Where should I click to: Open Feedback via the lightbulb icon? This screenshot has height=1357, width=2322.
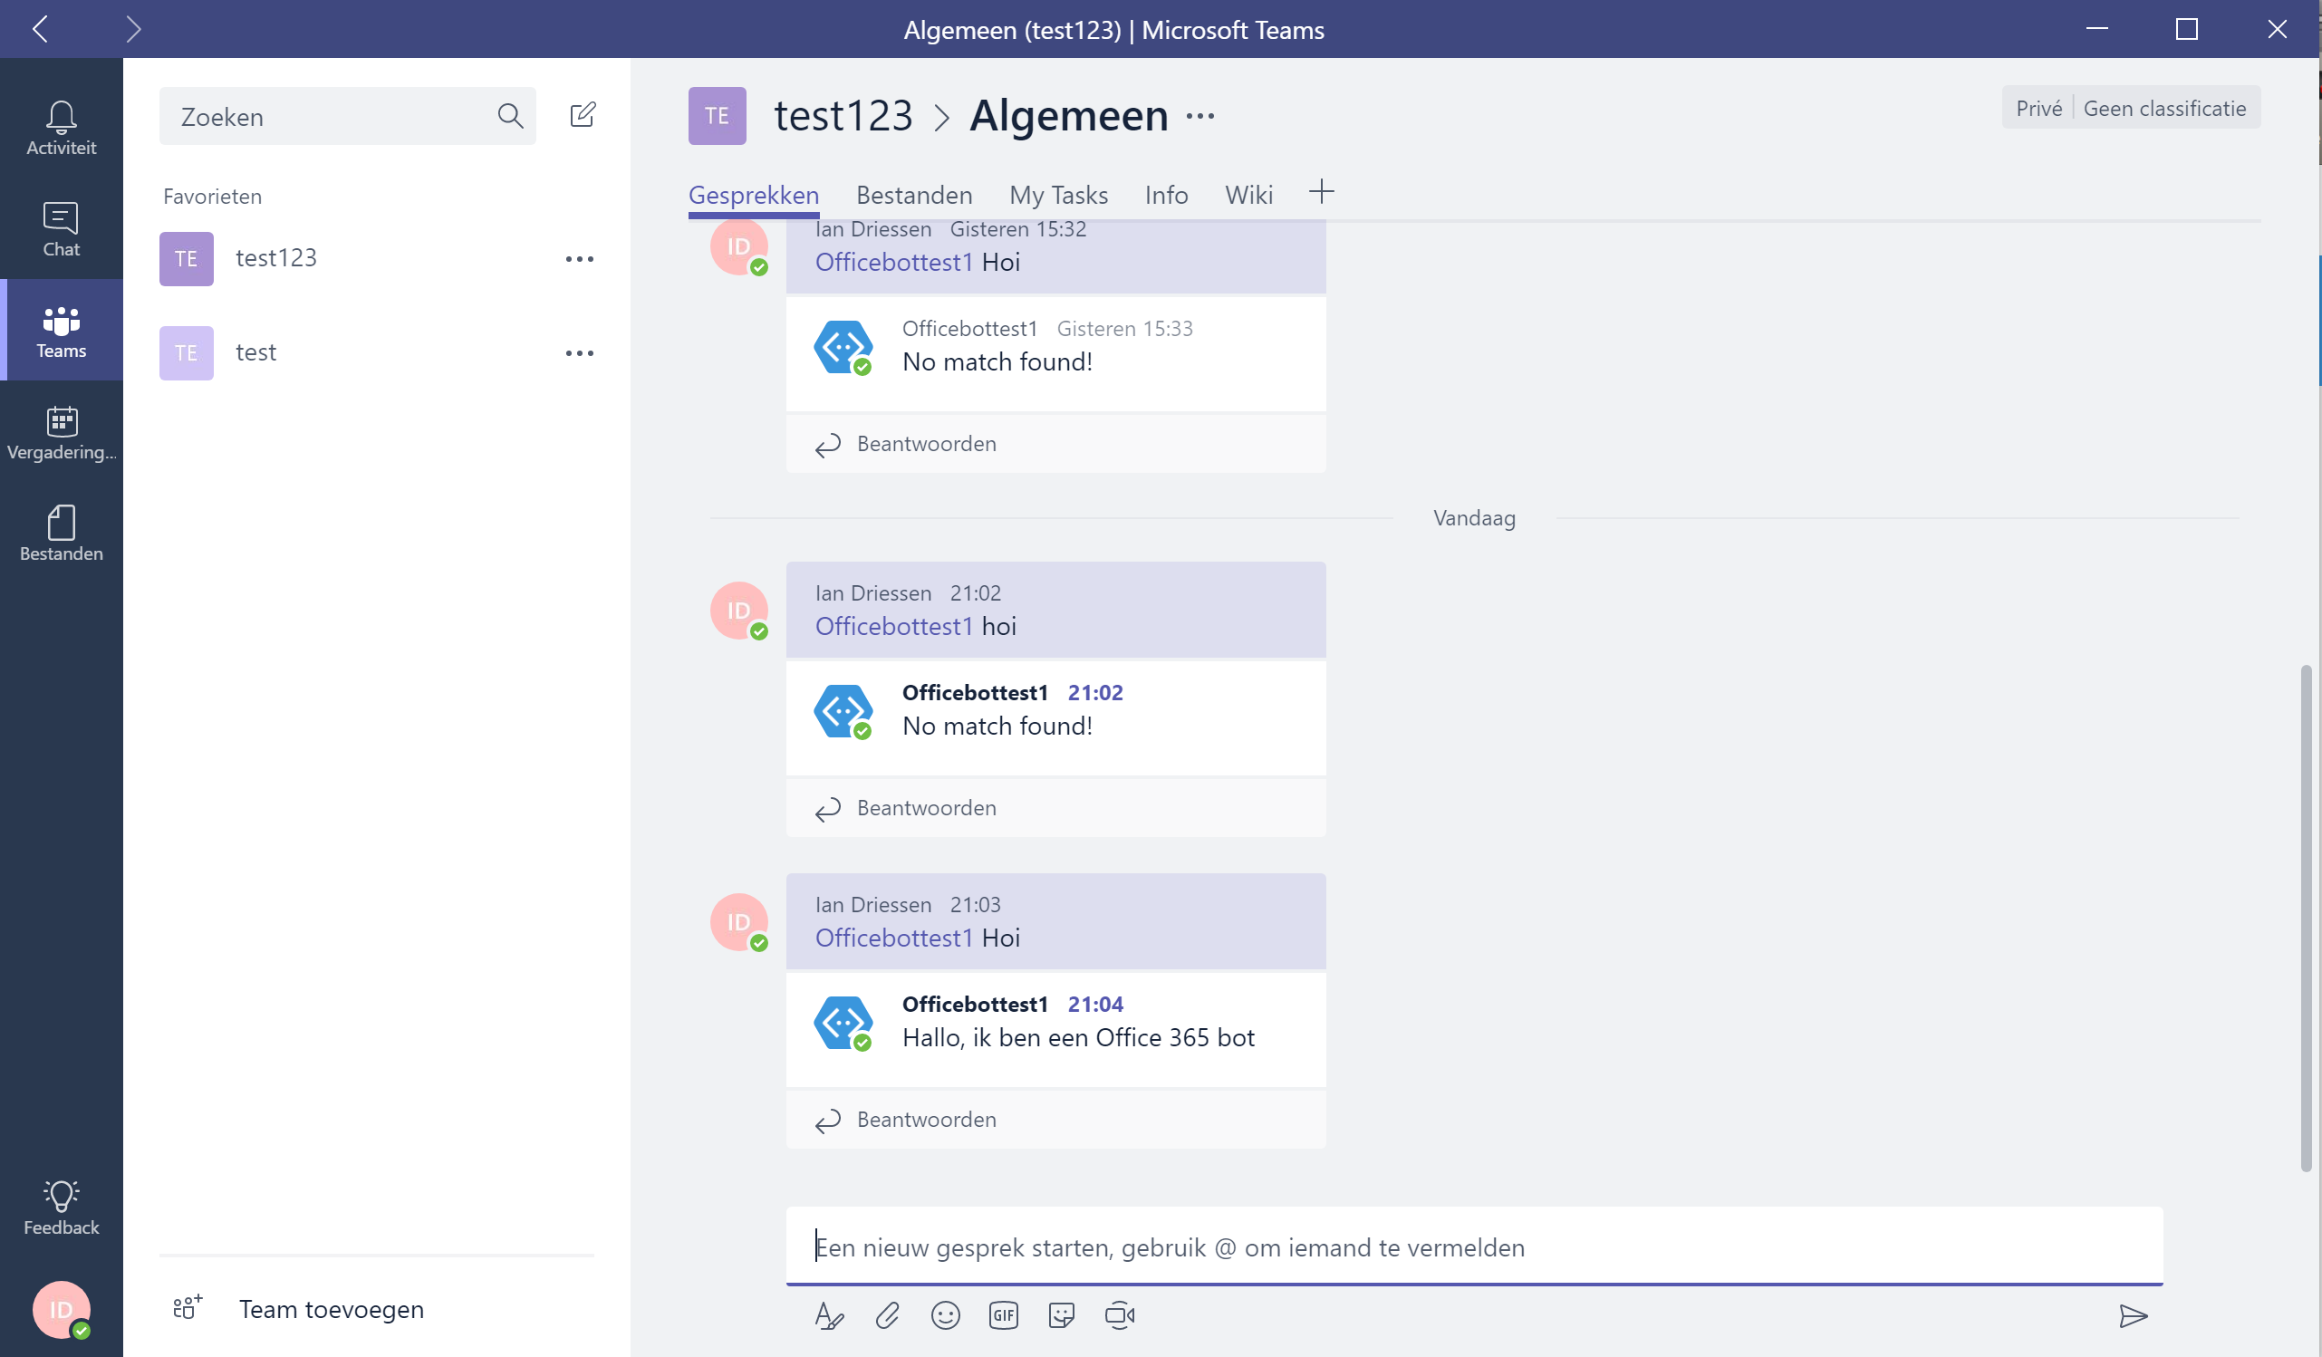[61, 1207]
